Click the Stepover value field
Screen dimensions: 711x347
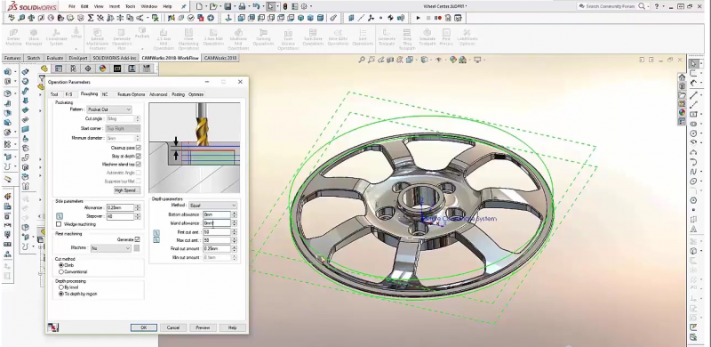[120, 216]
